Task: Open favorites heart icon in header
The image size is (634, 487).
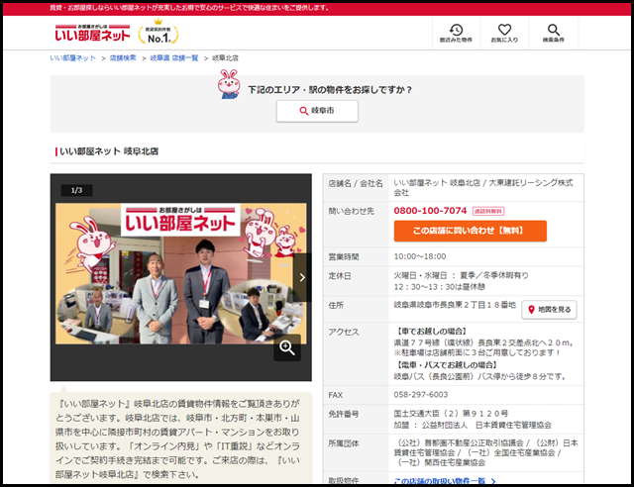Action: tap(504, 33)
